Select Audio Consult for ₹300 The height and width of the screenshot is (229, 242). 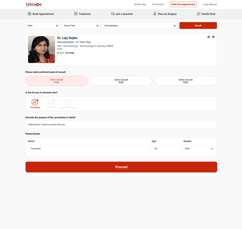tap(121, 81)
